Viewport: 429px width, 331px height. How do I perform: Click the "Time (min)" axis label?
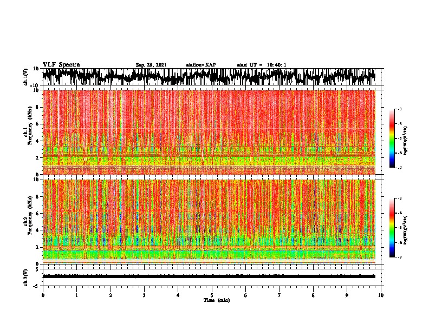(x=217, y=300)
